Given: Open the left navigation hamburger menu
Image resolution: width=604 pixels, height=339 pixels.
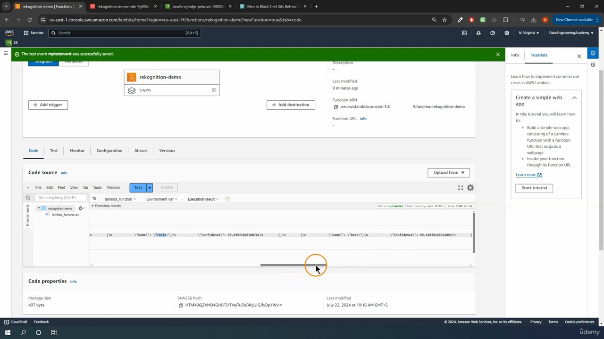Looking at the screenshot, I should 6,53.
